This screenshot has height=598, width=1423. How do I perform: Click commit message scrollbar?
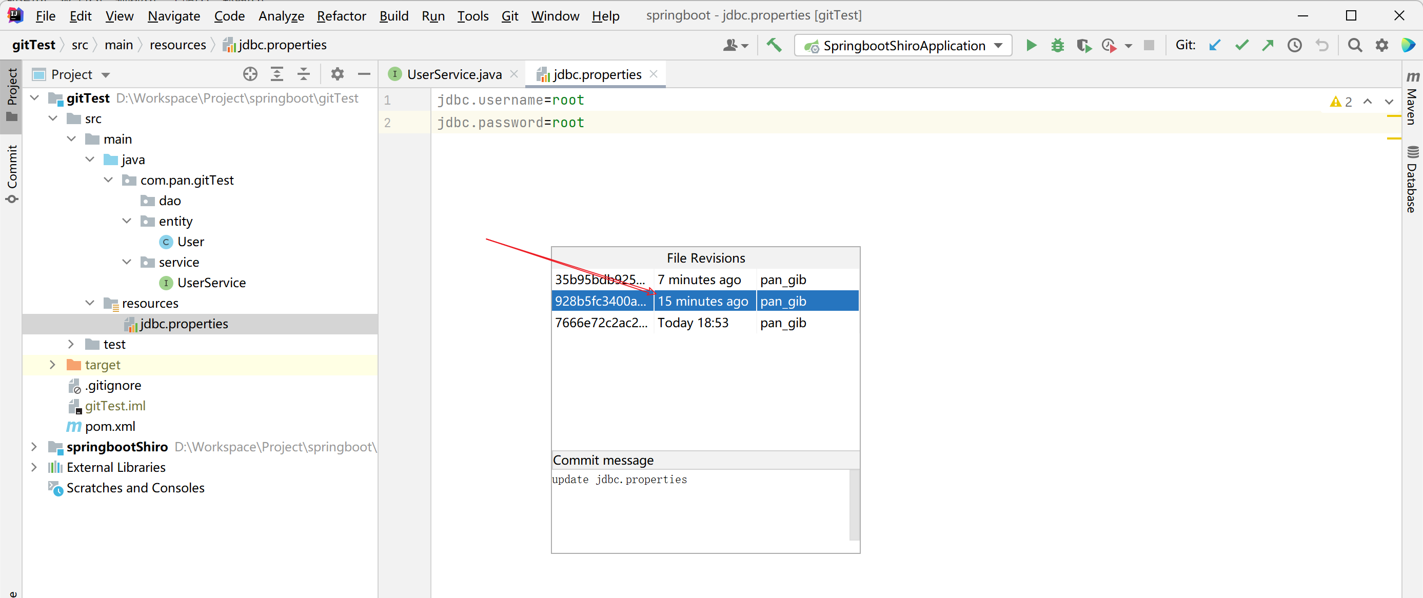click(x=854, y=504)
